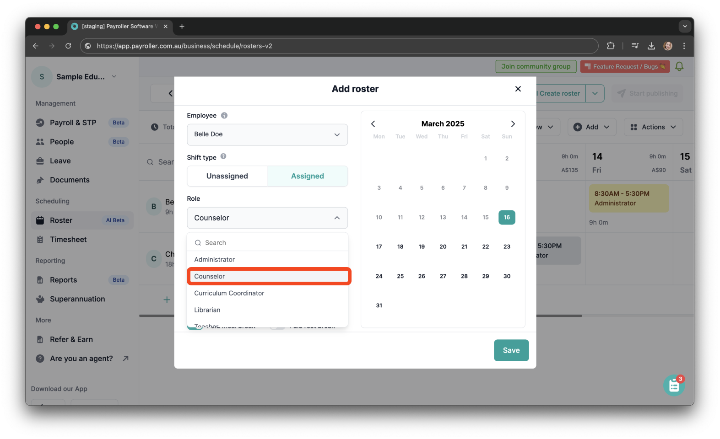720x439 pixels.
Task: Open the notifications bell
Action: (679, 66)
